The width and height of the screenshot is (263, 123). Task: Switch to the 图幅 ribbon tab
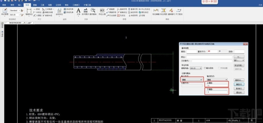[x=35, y=5]
